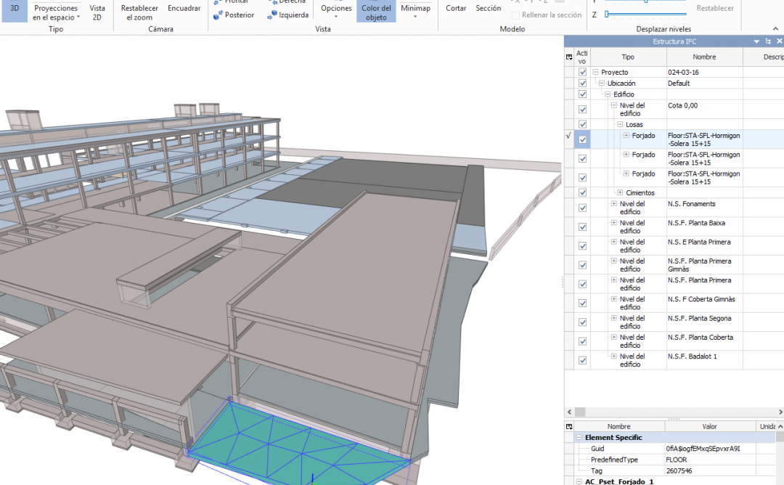Select the PredefinedType FLOOR value
Viewport: 784px width, 485px height.
tap(710, 460)
